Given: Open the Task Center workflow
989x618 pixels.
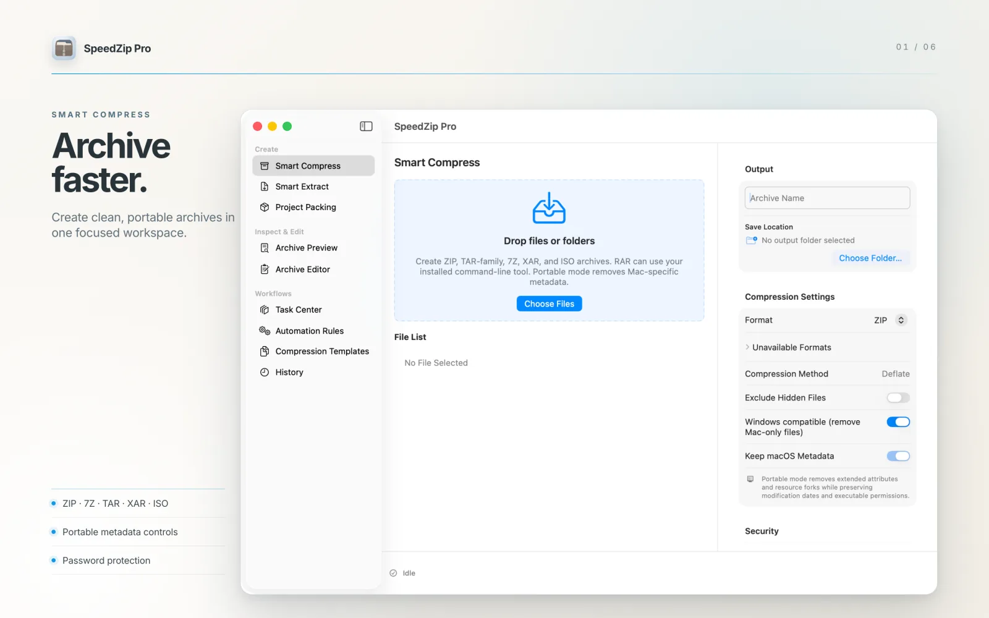Looking at the screenshot, I should [x=313, y=310].
